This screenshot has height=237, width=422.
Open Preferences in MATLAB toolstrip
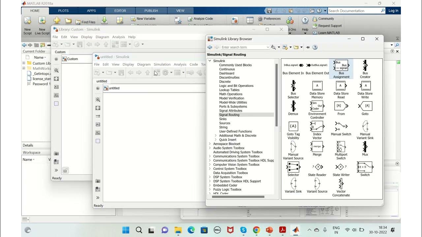coord(269,19)
